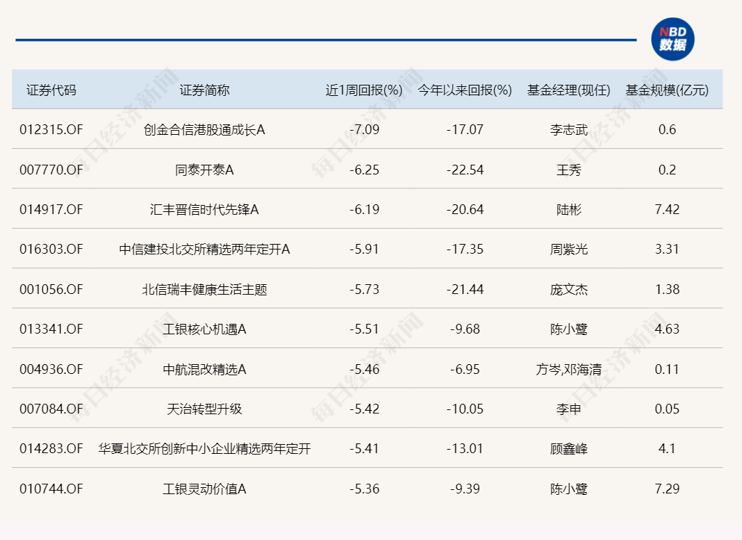Viewport: 742px width, 540px height.
Task: Click manager name 顾鑫峰
Action: 569,449
